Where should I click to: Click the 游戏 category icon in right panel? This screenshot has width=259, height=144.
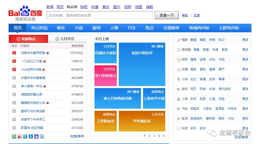point(178,89)
